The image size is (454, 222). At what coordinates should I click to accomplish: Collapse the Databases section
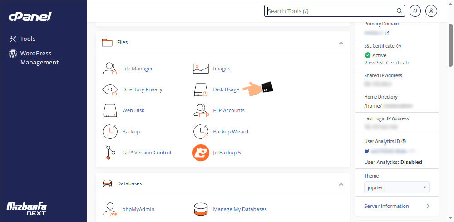pos(341,184)
